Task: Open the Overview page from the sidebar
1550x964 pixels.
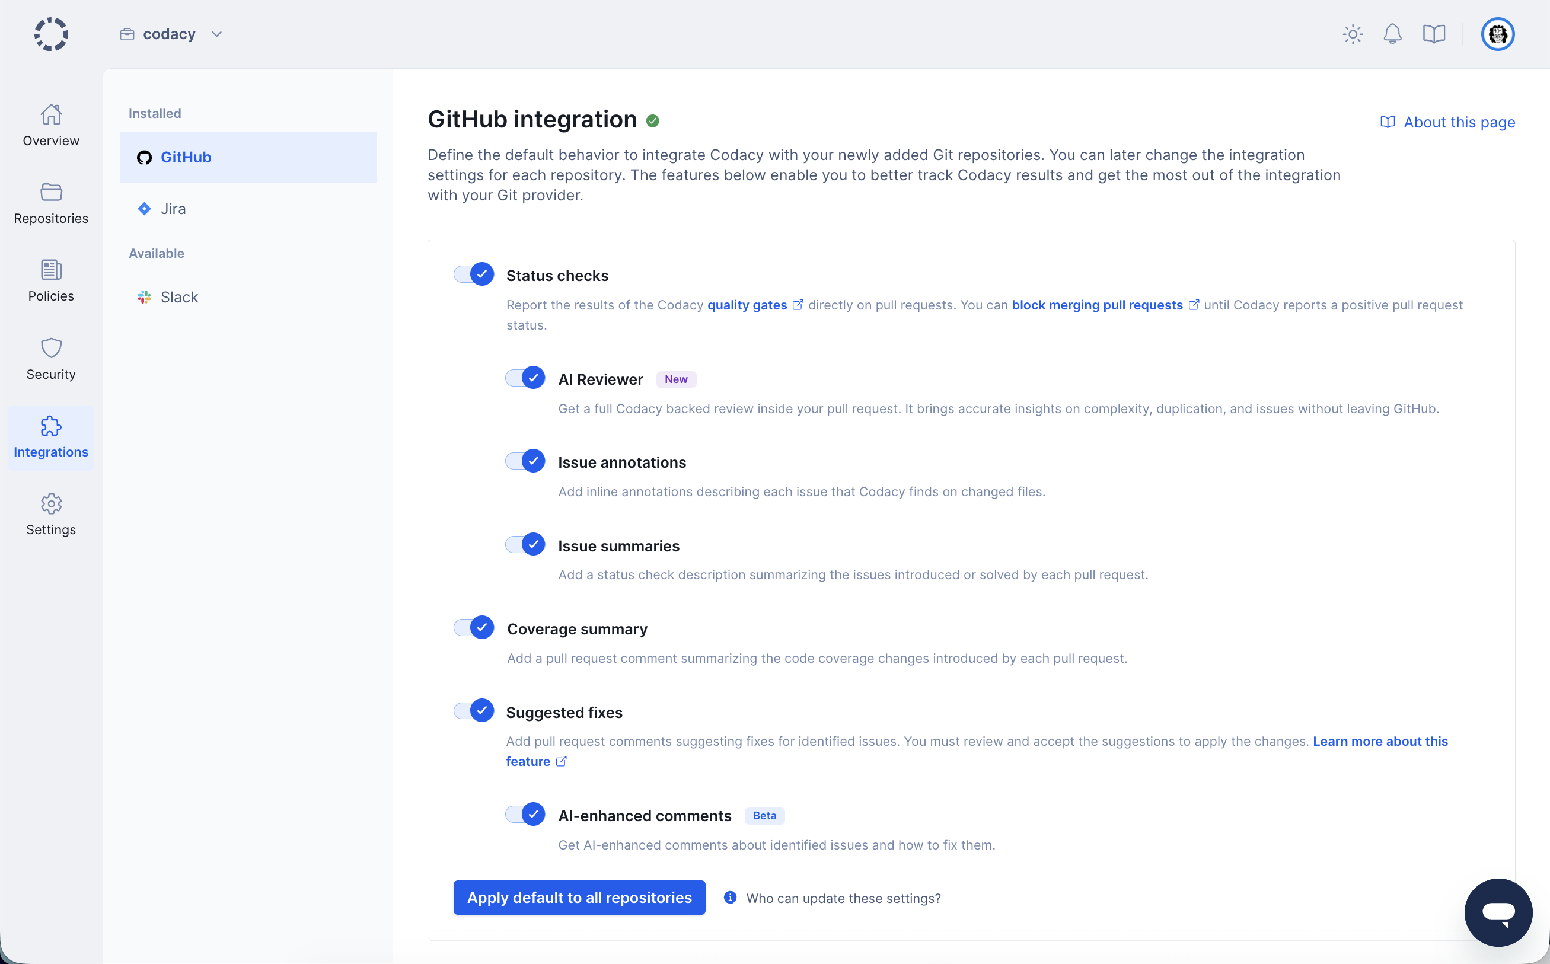Action: tap(51, 126)
